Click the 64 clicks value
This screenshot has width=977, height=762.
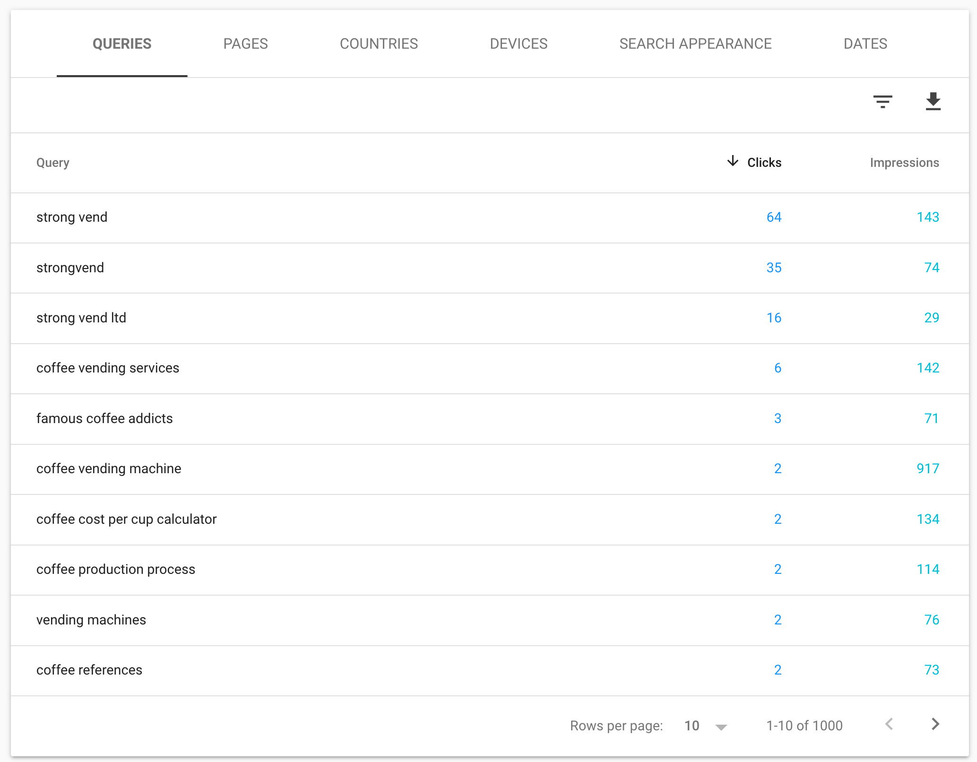pyautogui.click(x=774, y=217)
